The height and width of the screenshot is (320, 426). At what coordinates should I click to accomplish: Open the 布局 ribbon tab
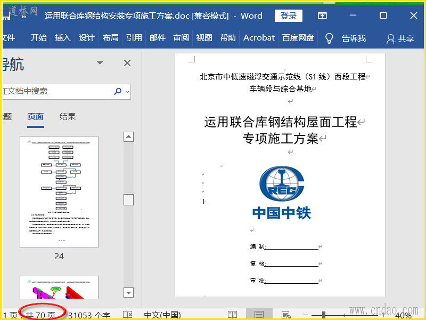[110, 37]
